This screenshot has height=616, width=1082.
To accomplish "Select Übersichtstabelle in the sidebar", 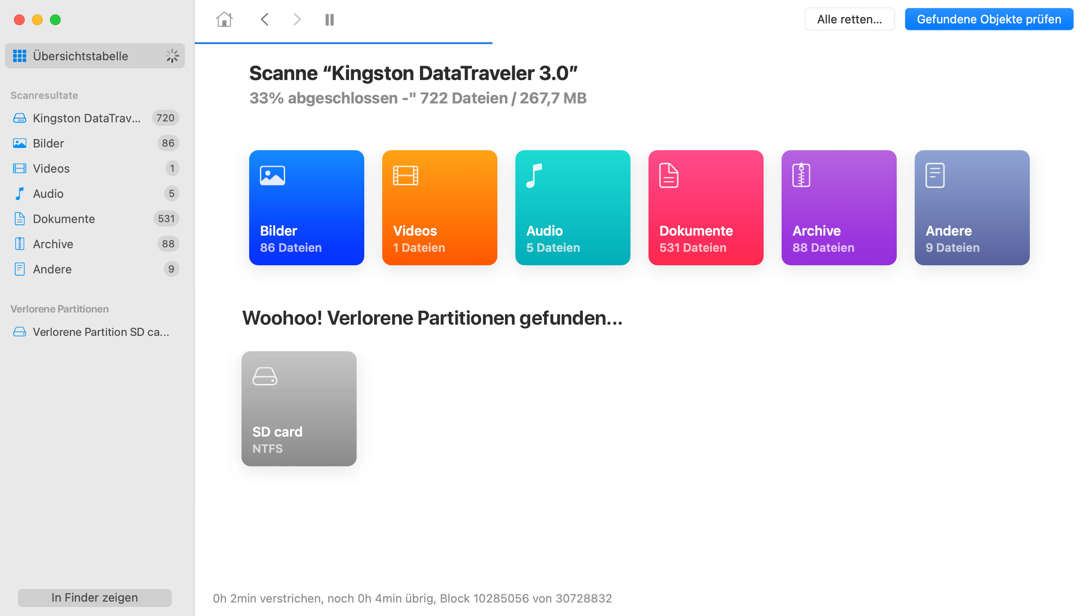I will coord(95,56).
